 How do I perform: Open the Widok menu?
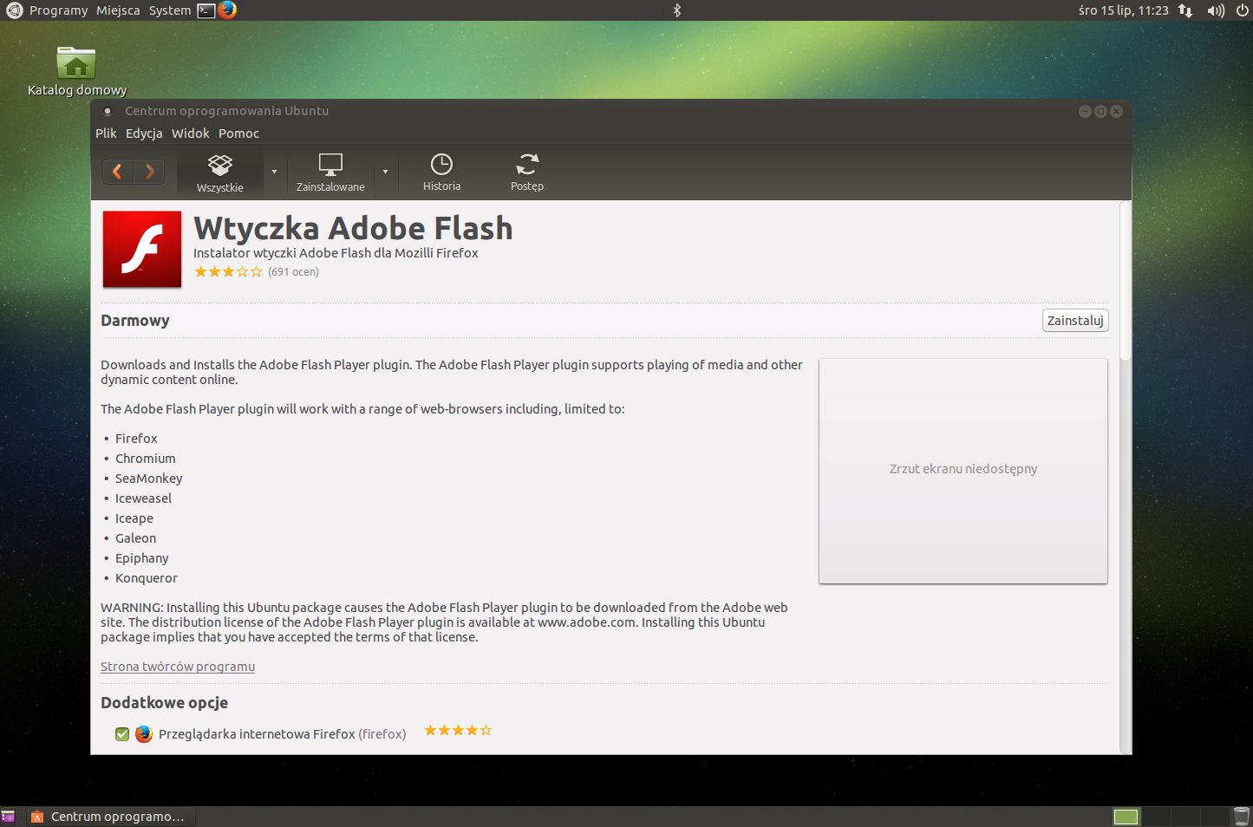coord(191,133)
